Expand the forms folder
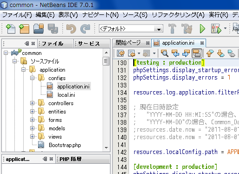This screenshot has width=239, height=174. pos(32,120)
